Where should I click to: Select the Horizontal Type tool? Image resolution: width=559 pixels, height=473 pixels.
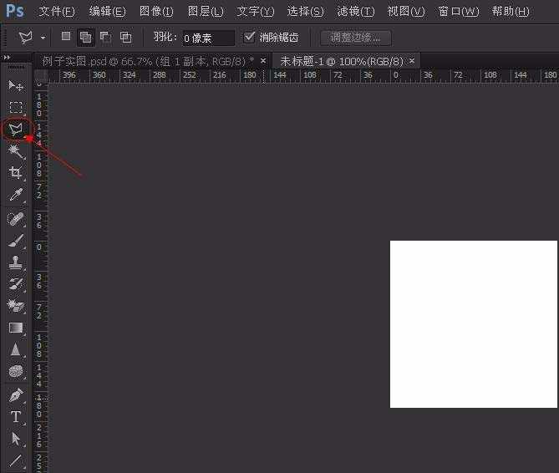coord(15,417)
